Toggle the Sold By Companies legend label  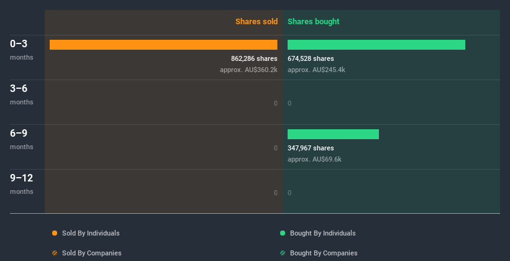92,253
